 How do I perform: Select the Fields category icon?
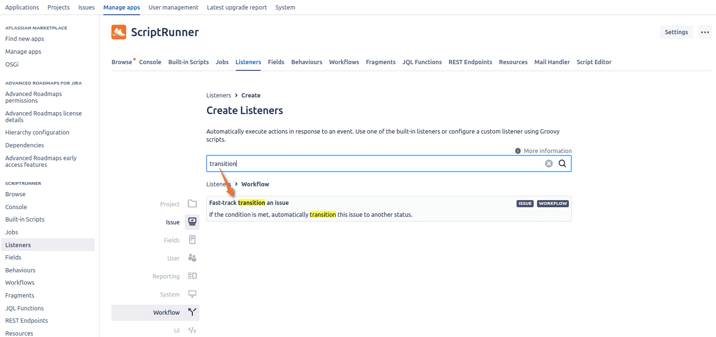[192, 240]
